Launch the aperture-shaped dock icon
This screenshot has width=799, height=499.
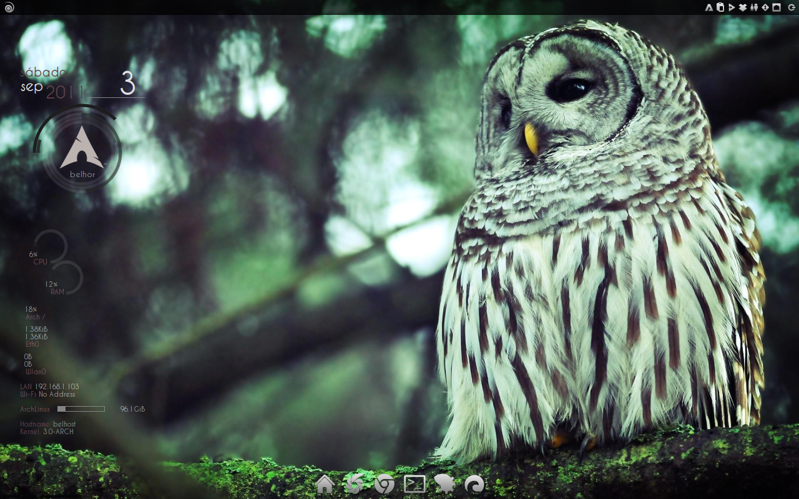pyautogui.click(x=355, y=484)
